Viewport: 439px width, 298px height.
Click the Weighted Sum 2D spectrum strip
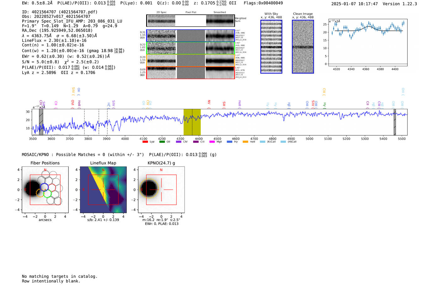191,21
